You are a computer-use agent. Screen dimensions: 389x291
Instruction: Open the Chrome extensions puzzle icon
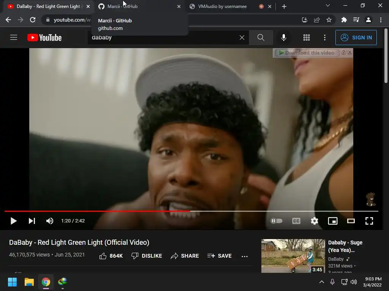pos(344,20)
